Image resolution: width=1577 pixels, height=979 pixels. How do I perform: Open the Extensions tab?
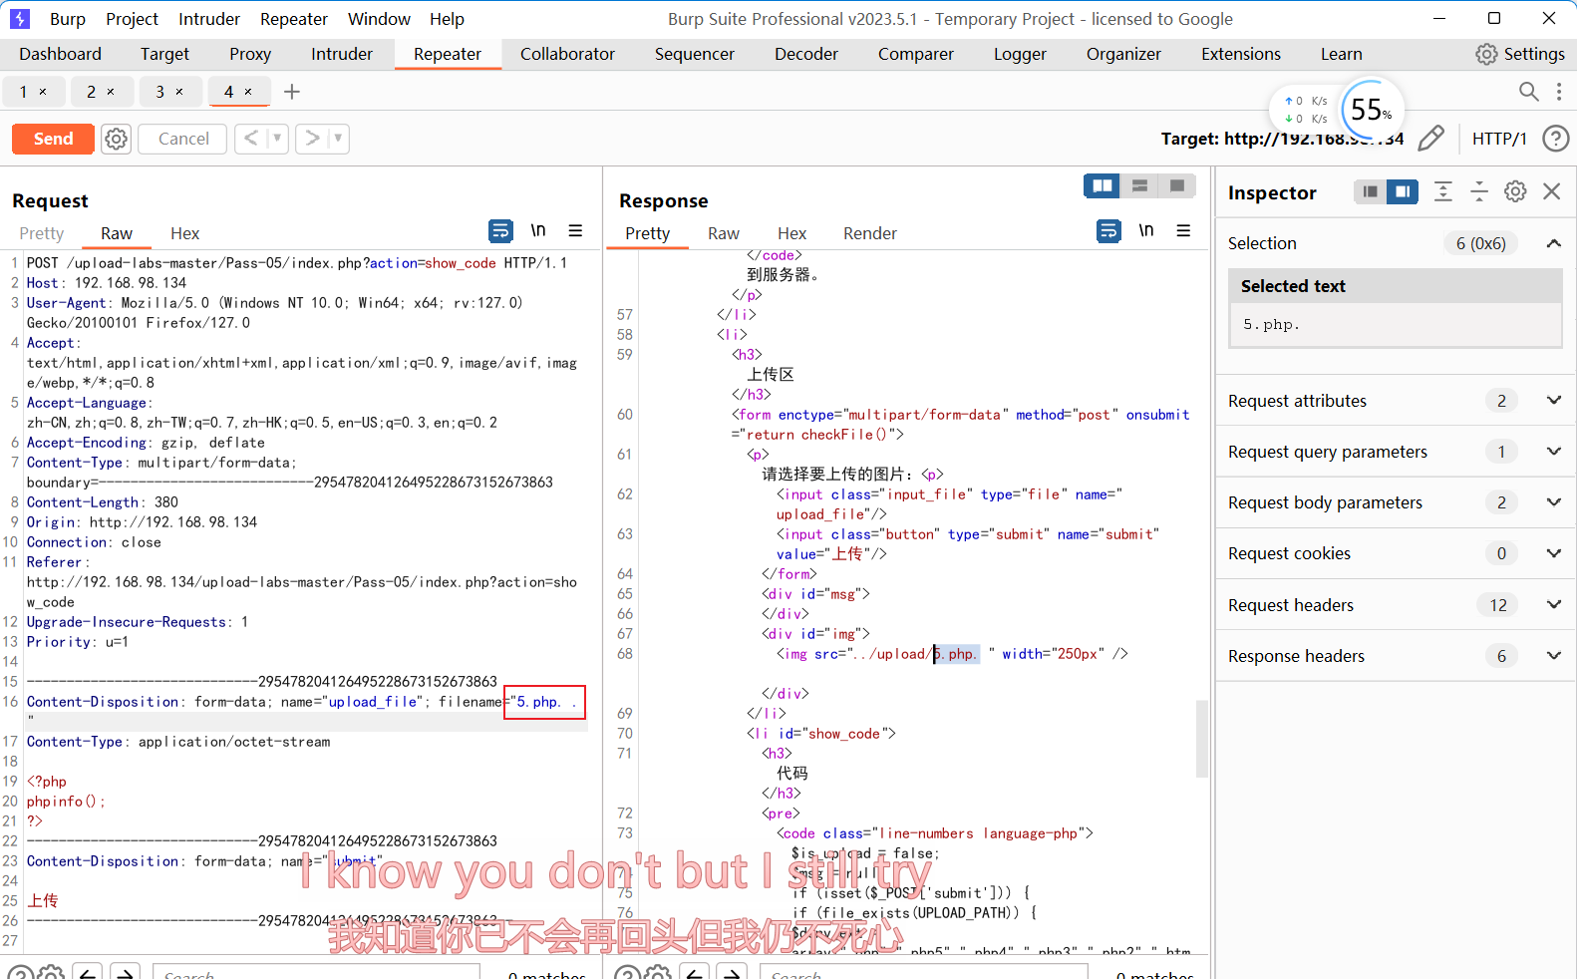pos(1241,54)
